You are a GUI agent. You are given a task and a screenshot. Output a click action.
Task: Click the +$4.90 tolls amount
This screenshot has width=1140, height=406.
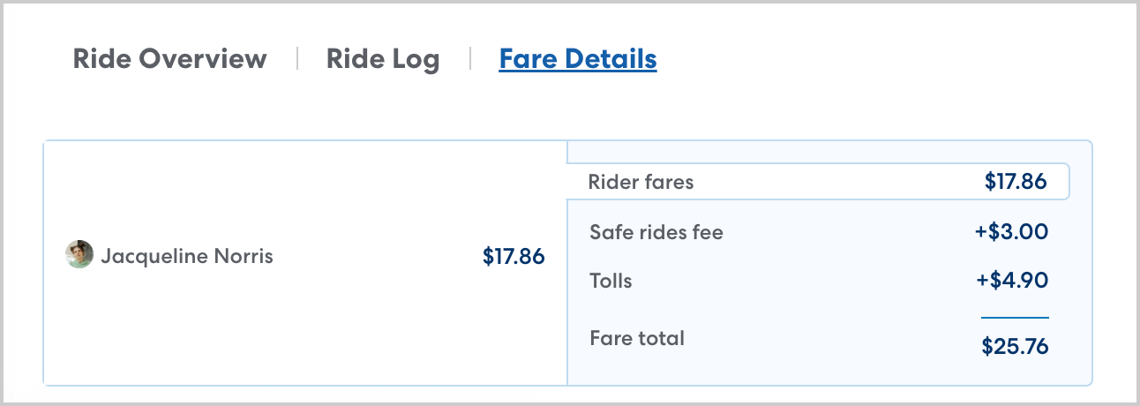coord(1011,282)
